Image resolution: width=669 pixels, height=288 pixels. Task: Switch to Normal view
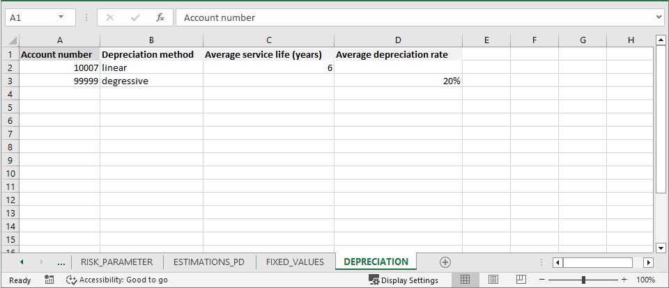(x=465, y=280)
